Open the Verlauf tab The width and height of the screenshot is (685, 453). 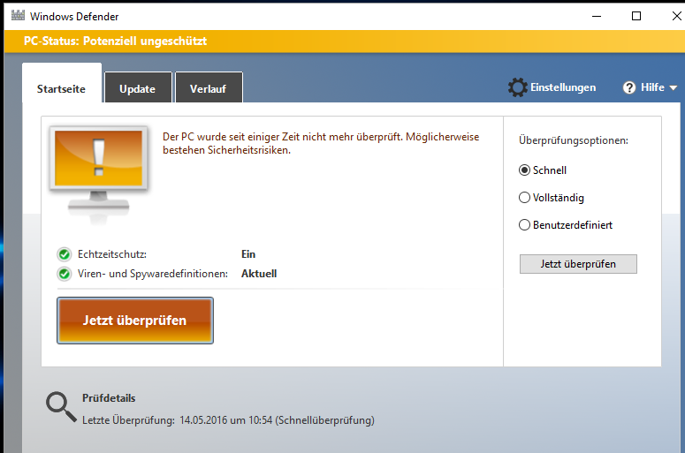pos(209,87)
